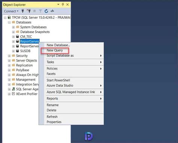Click the Databases folder icon

[x=14, y=22]
